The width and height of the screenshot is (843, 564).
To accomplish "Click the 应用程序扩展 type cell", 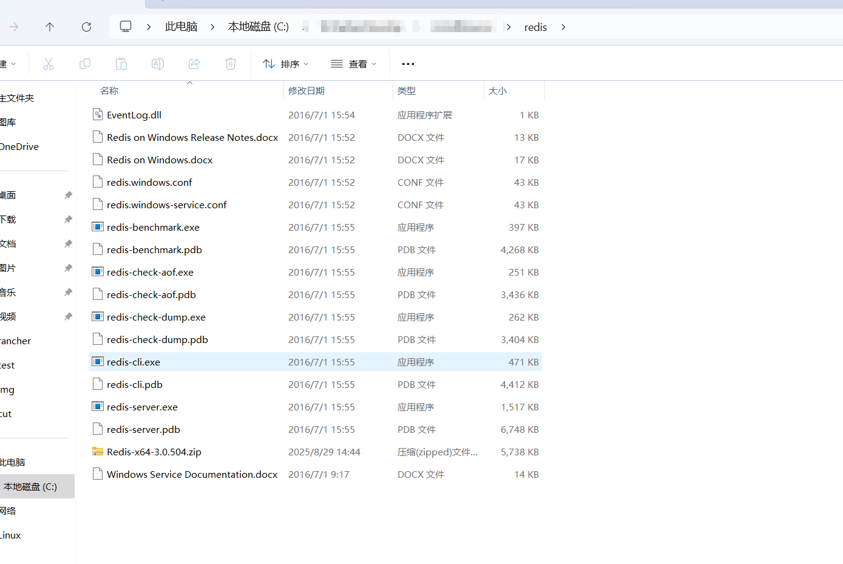I will point(425,115).
